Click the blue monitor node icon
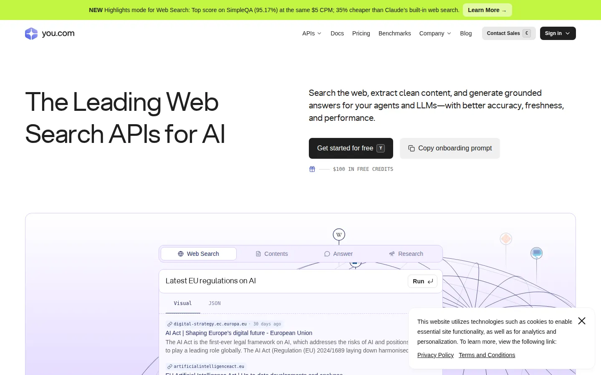601x375 pixels. coord(536,253)
